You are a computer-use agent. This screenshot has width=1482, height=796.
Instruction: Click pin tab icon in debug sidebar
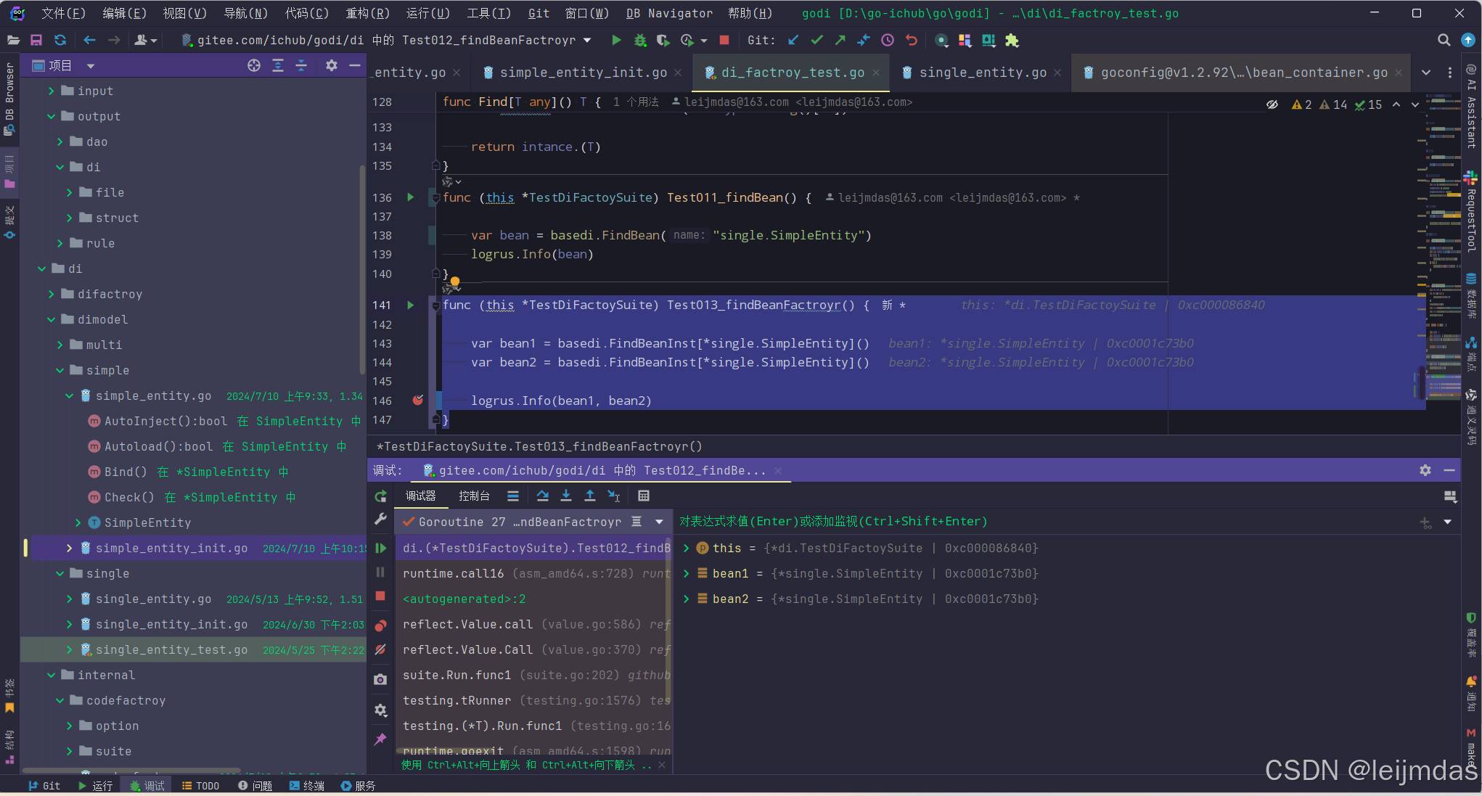click(x=380, y=739)
